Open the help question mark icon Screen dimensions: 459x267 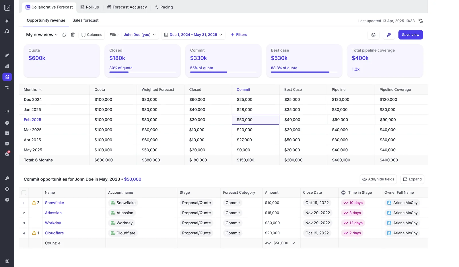tap(7, 200)
